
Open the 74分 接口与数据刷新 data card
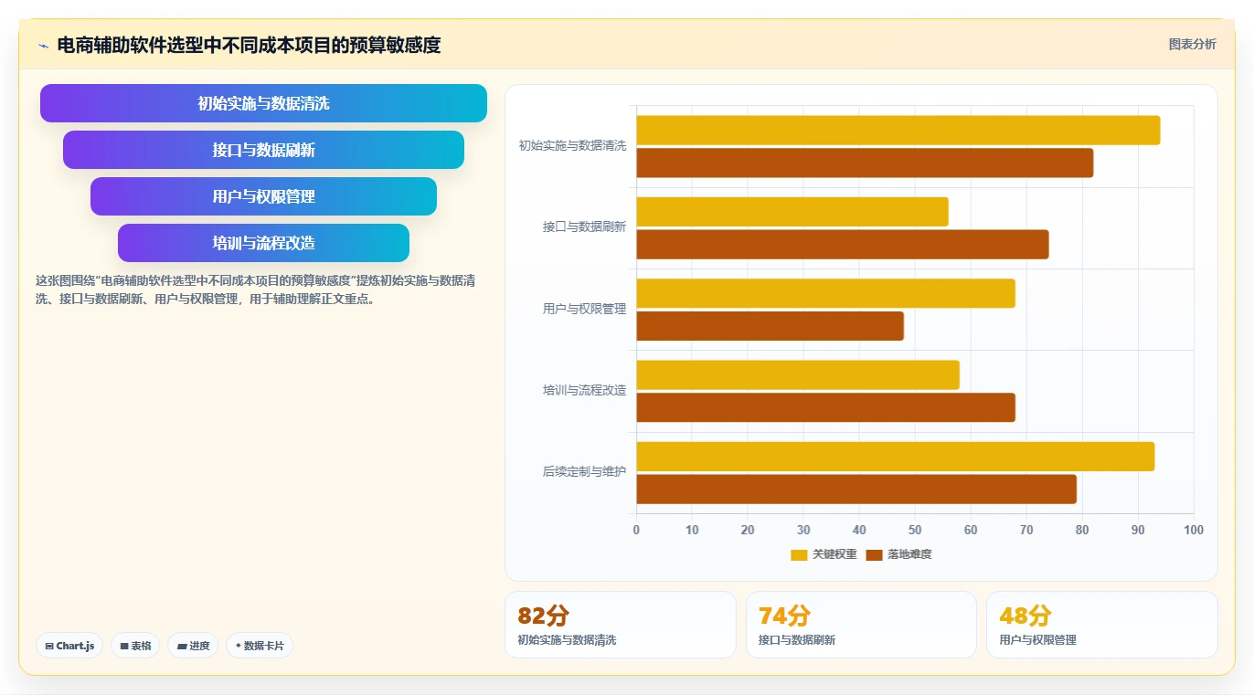(x=861, y=625)
